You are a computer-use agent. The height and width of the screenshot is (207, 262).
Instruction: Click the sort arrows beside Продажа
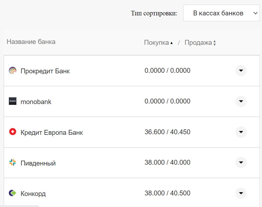(215, 42)
